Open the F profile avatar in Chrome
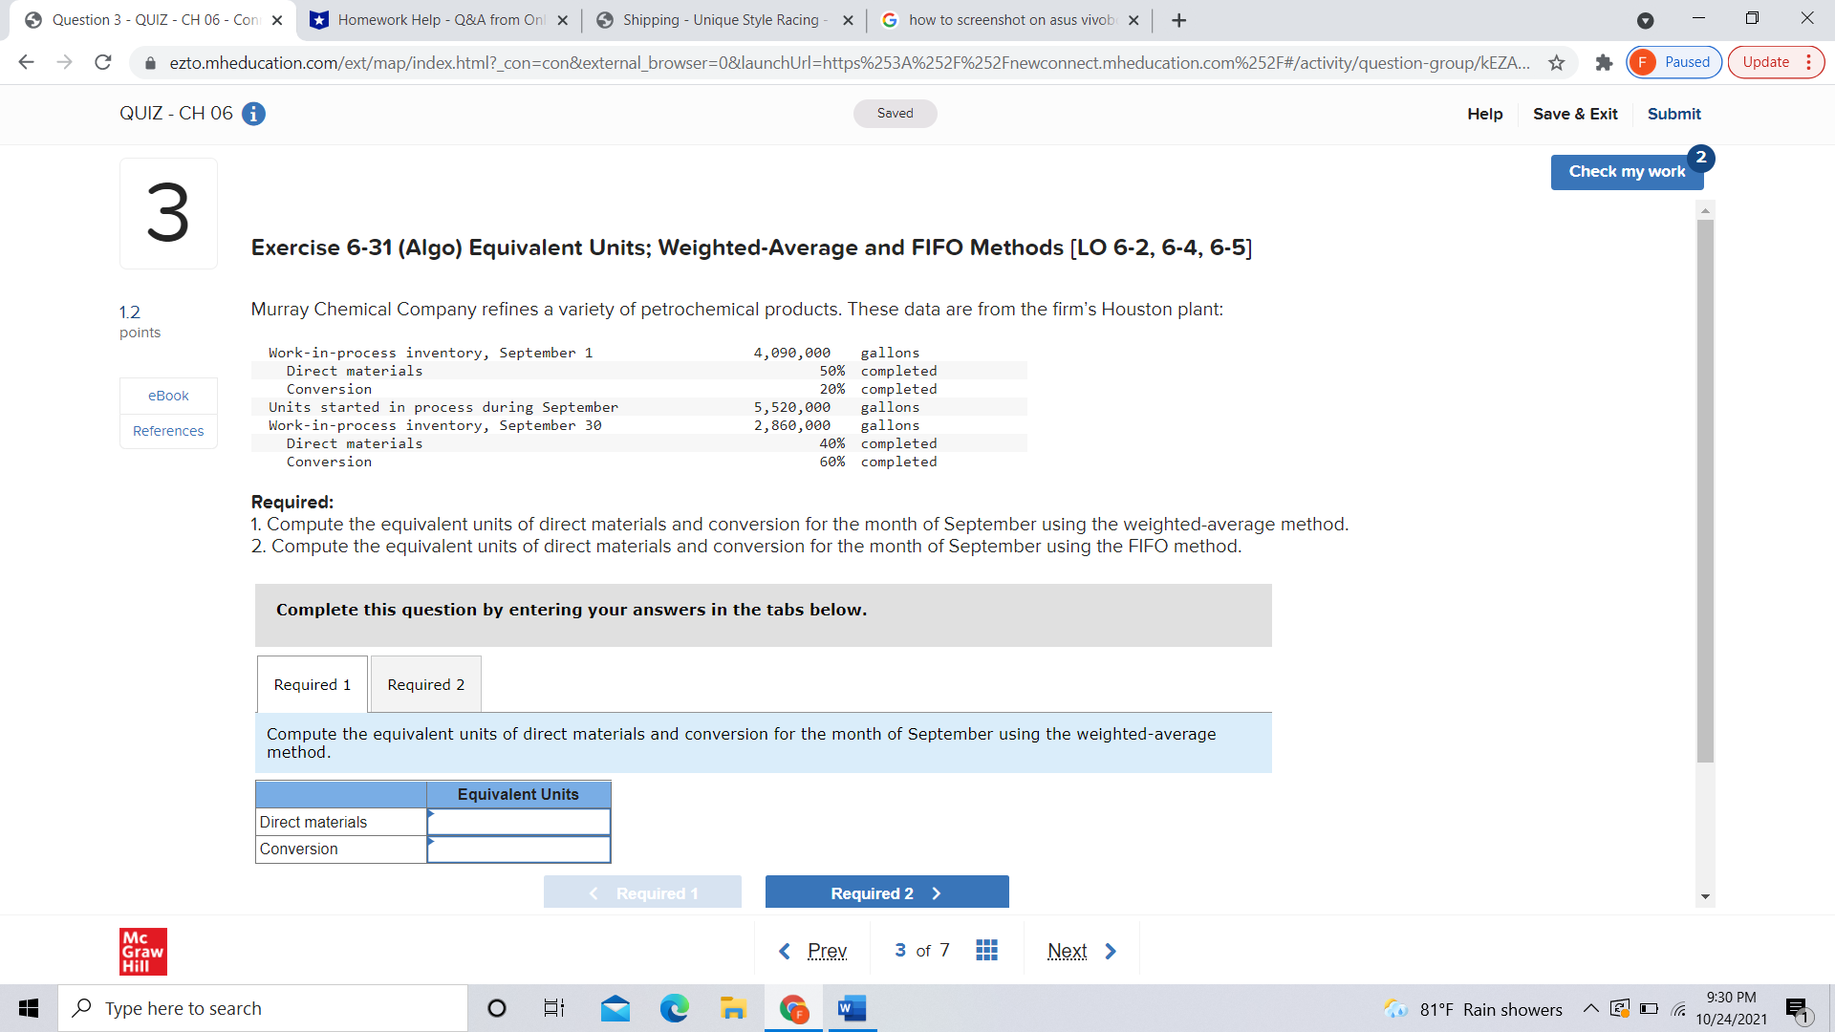Image resolution: width=1835 pixels, height=1032 pixels. 1643,62
